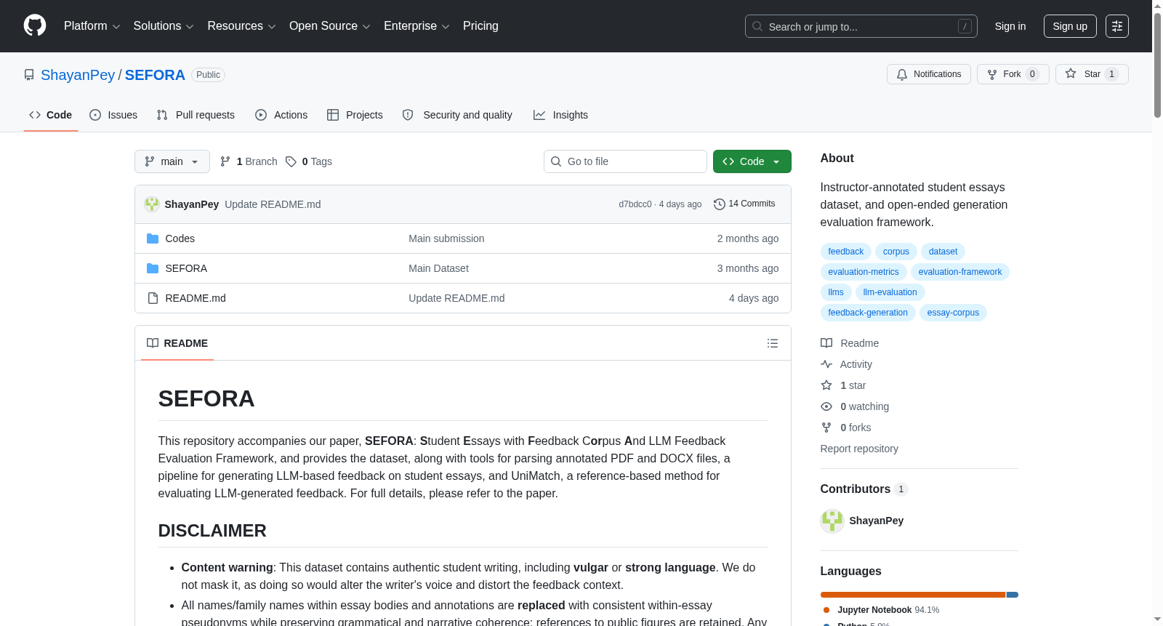Switch to the Pull requests tab
1163x626 pixels.
tap(196, 115)
